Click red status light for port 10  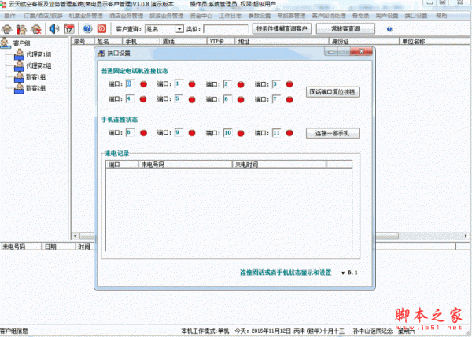(x=241, y=133)
